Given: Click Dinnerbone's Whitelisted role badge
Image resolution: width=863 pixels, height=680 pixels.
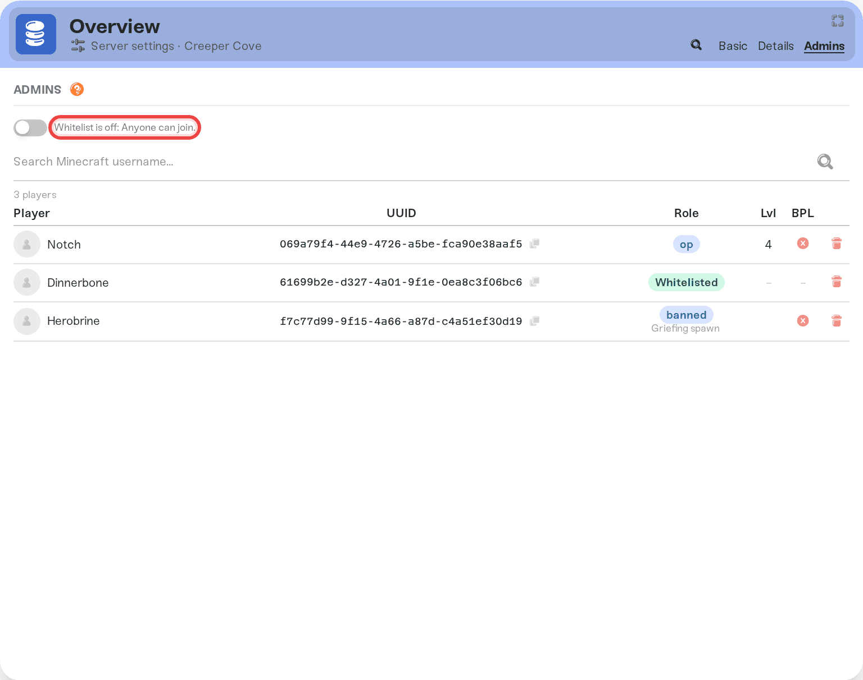Looking at the screenshot, I should (x=687, y=282).
